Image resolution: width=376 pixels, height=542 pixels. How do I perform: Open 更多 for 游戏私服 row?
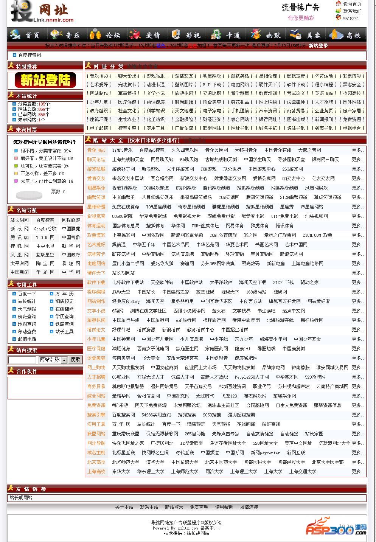358,169
